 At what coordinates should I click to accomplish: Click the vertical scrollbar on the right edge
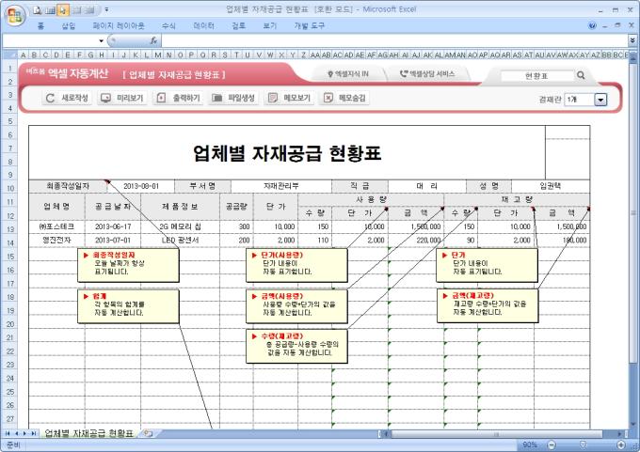(633, 212)
